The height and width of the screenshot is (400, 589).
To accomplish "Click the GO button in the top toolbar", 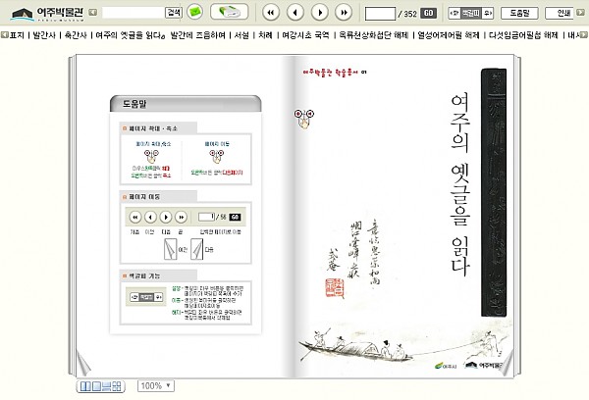I will pos(429,14).
